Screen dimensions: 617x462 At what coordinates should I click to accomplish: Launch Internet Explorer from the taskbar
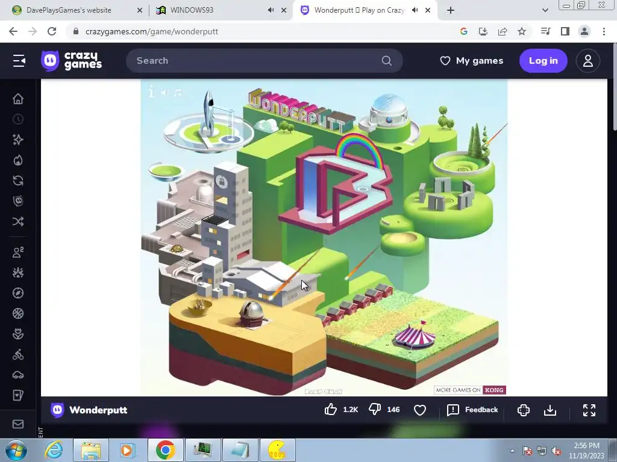click(54, 450)
